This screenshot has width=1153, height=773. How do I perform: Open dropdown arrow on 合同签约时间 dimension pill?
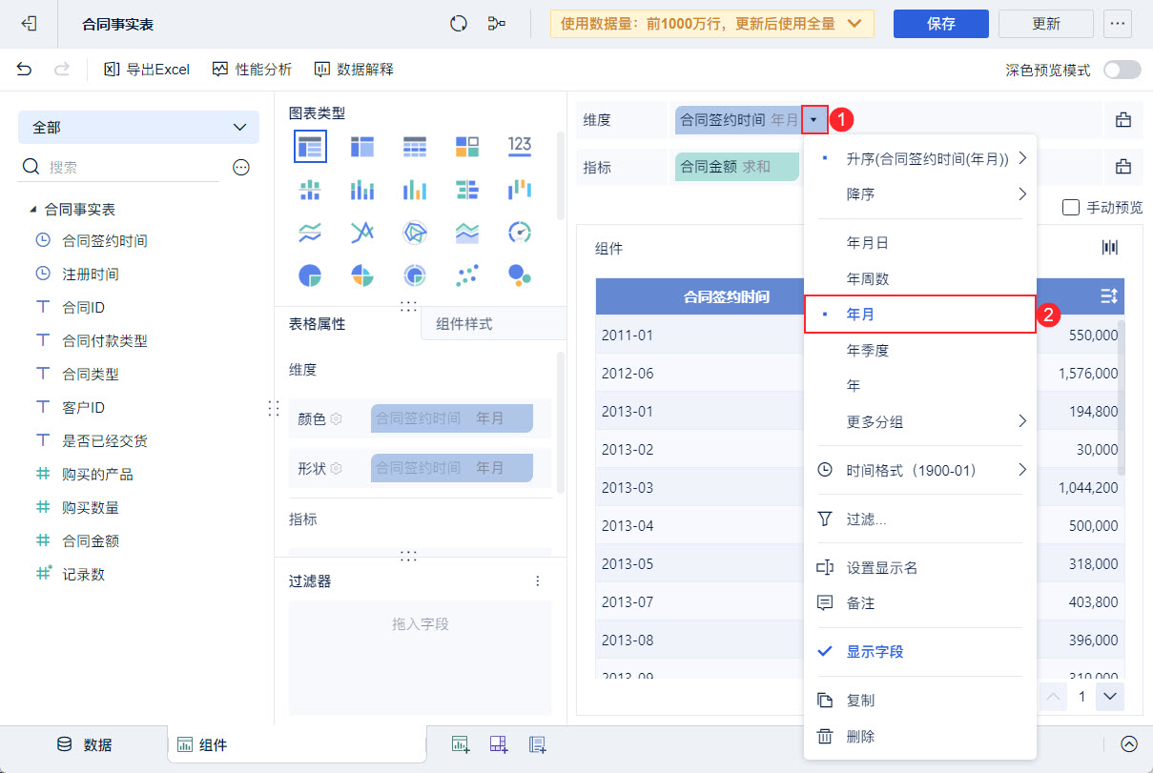pyautogui.click(x=814, y=119)
